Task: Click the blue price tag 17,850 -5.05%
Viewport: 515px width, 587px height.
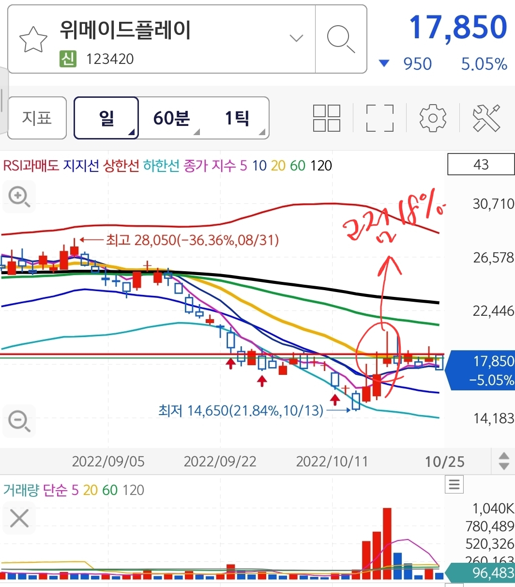Action: click(480, 371)
